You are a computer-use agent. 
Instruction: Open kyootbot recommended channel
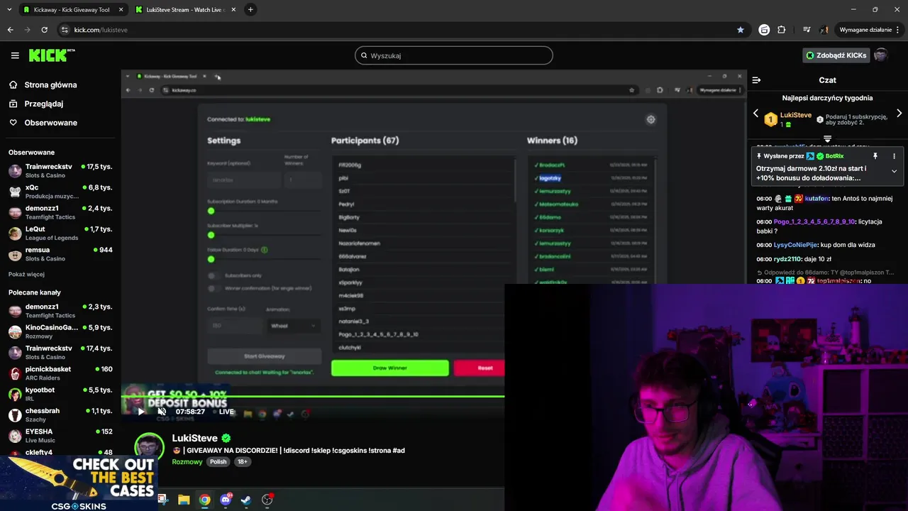[x=60, y=394]
